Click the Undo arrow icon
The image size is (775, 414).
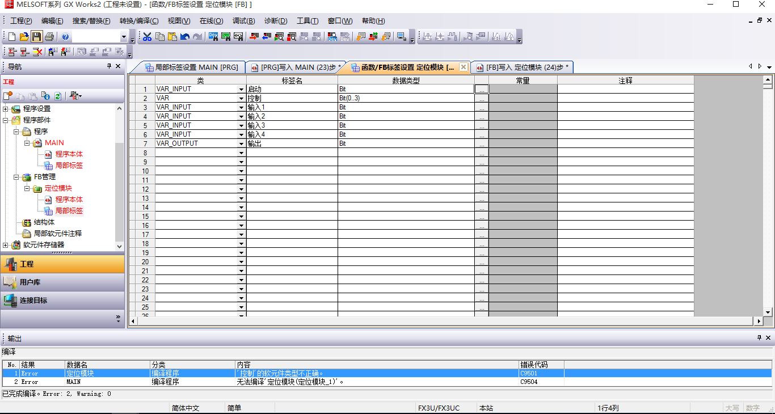point(185,37)
